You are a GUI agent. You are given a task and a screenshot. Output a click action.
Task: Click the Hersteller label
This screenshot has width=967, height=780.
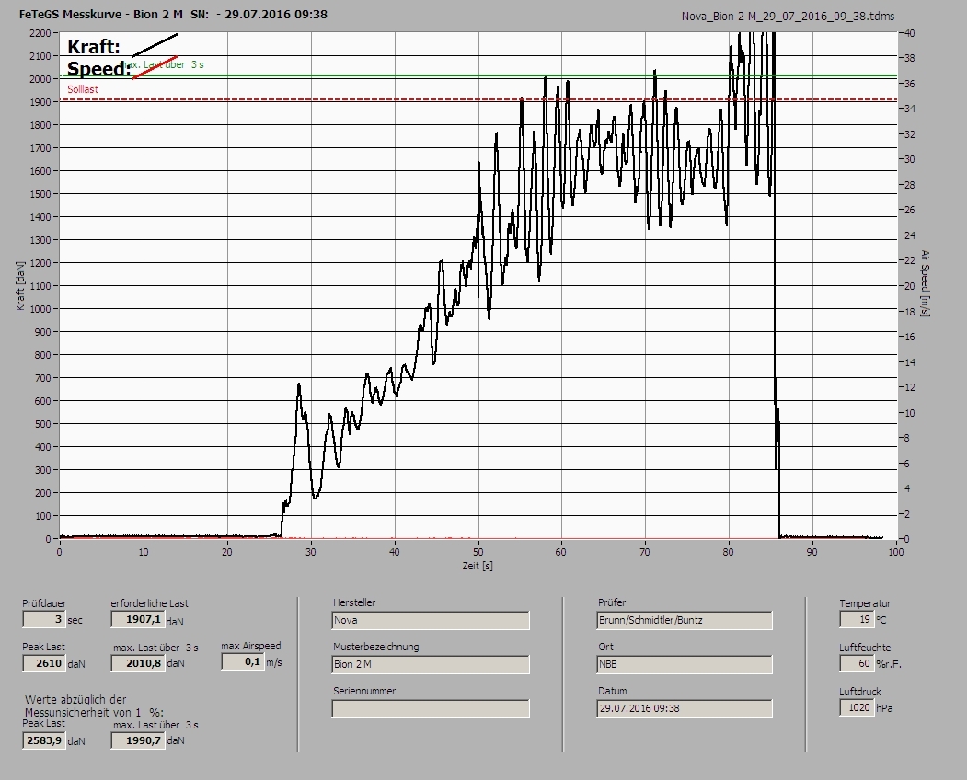coord(354,602)
